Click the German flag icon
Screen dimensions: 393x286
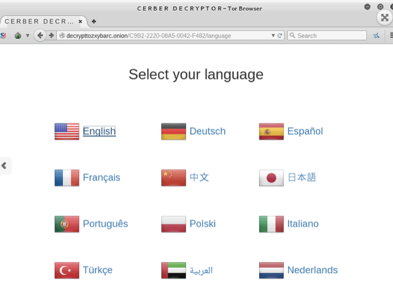[173, 131]
